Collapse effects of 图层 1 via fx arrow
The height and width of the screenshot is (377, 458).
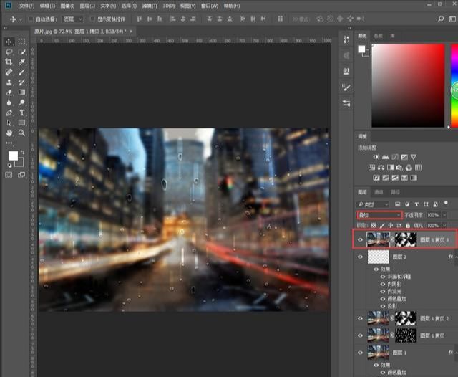pos(457,353)
